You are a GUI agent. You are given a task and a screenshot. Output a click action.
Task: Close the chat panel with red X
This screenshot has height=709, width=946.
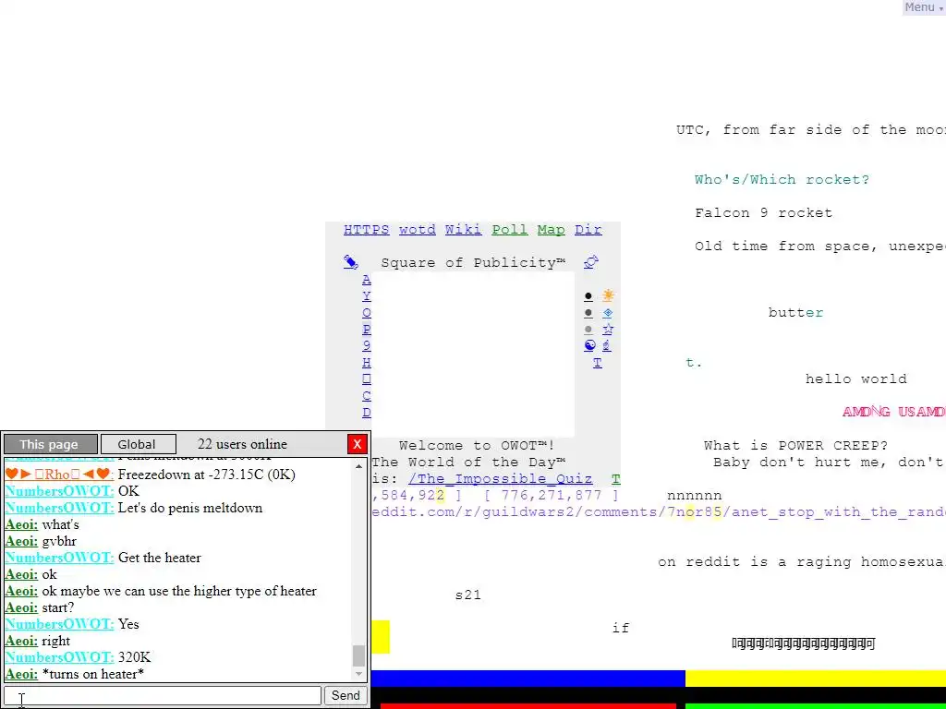358,444
